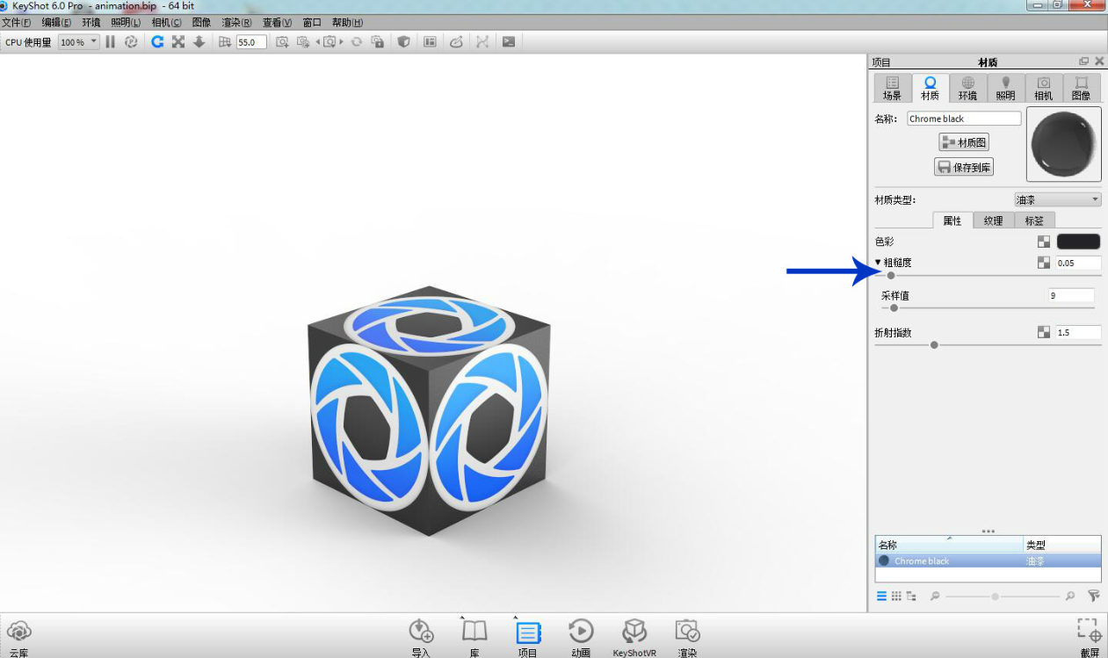
Task: Switch material list to list view
Action: (881, 596)
